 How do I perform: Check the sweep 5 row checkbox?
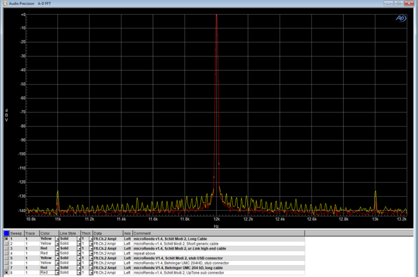6,258
